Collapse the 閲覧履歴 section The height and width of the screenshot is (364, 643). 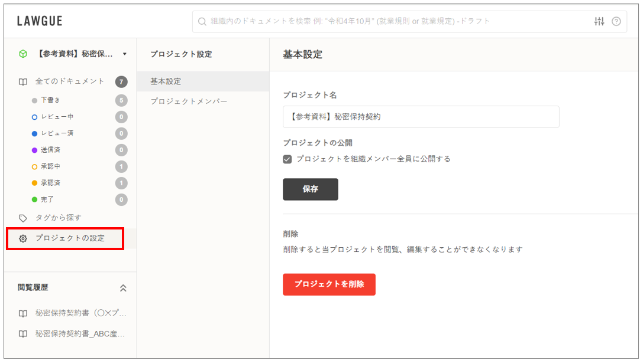point(123,288)
